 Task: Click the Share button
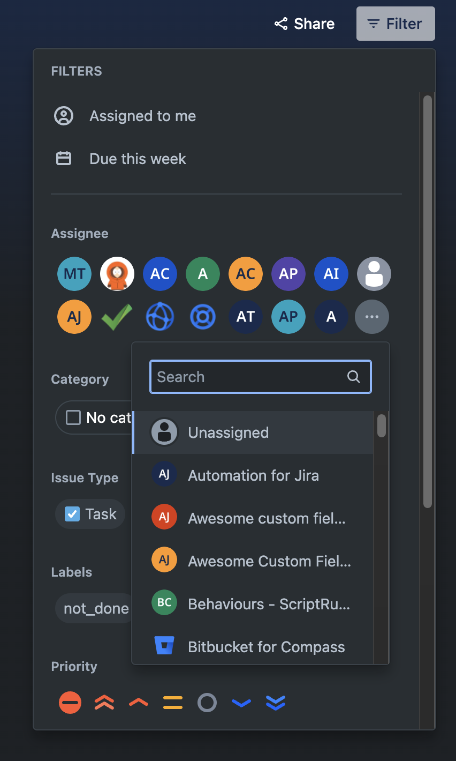point(304,24)
